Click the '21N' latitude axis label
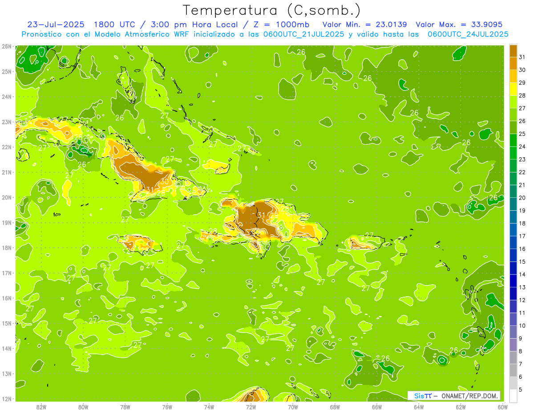 click(x=6, y=172)
